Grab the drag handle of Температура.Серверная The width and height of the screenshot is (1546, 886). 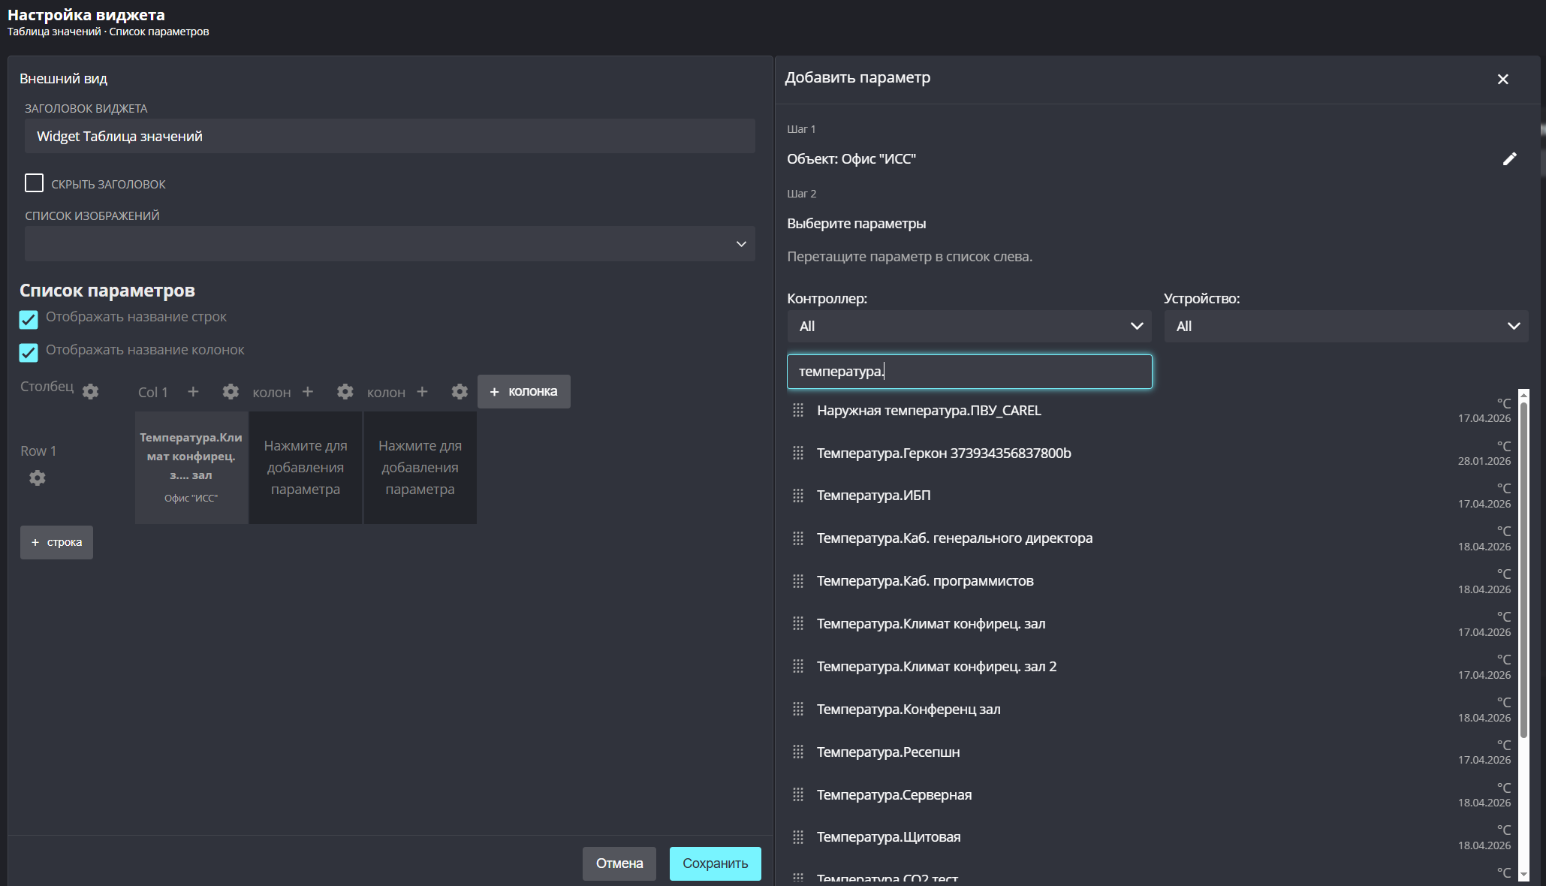tap(797, 794)
